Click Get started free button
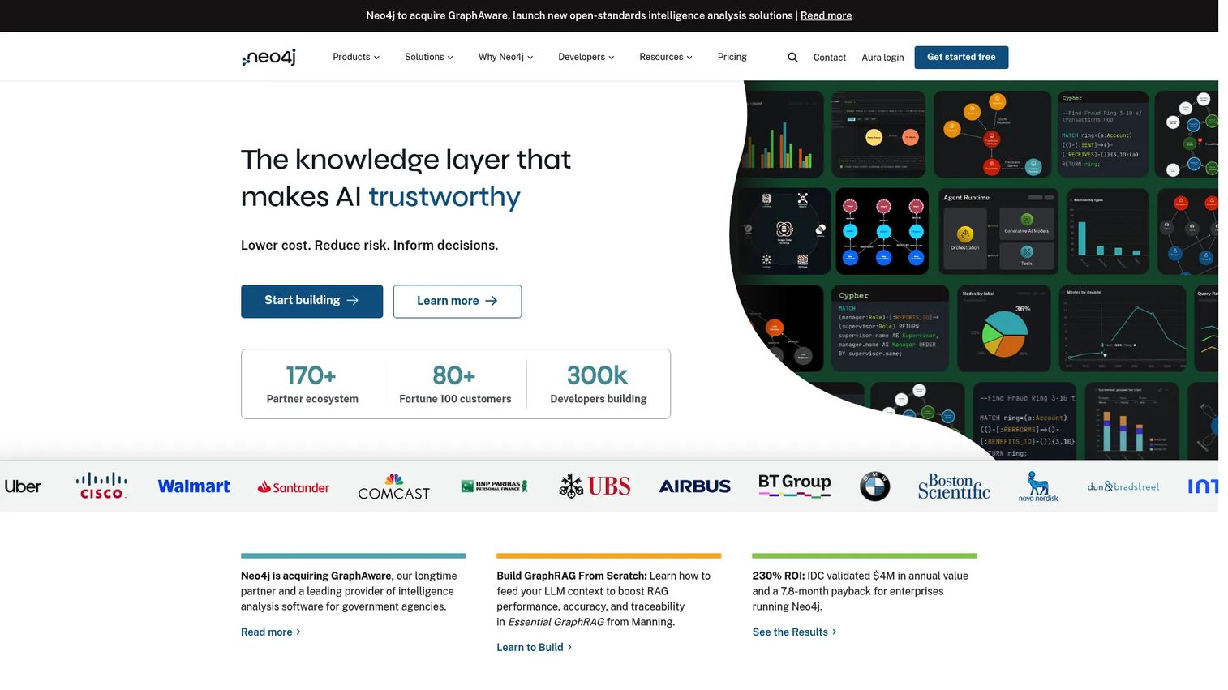The width and height of the screenshot is (1228, 690). click(x=961, y=58)
